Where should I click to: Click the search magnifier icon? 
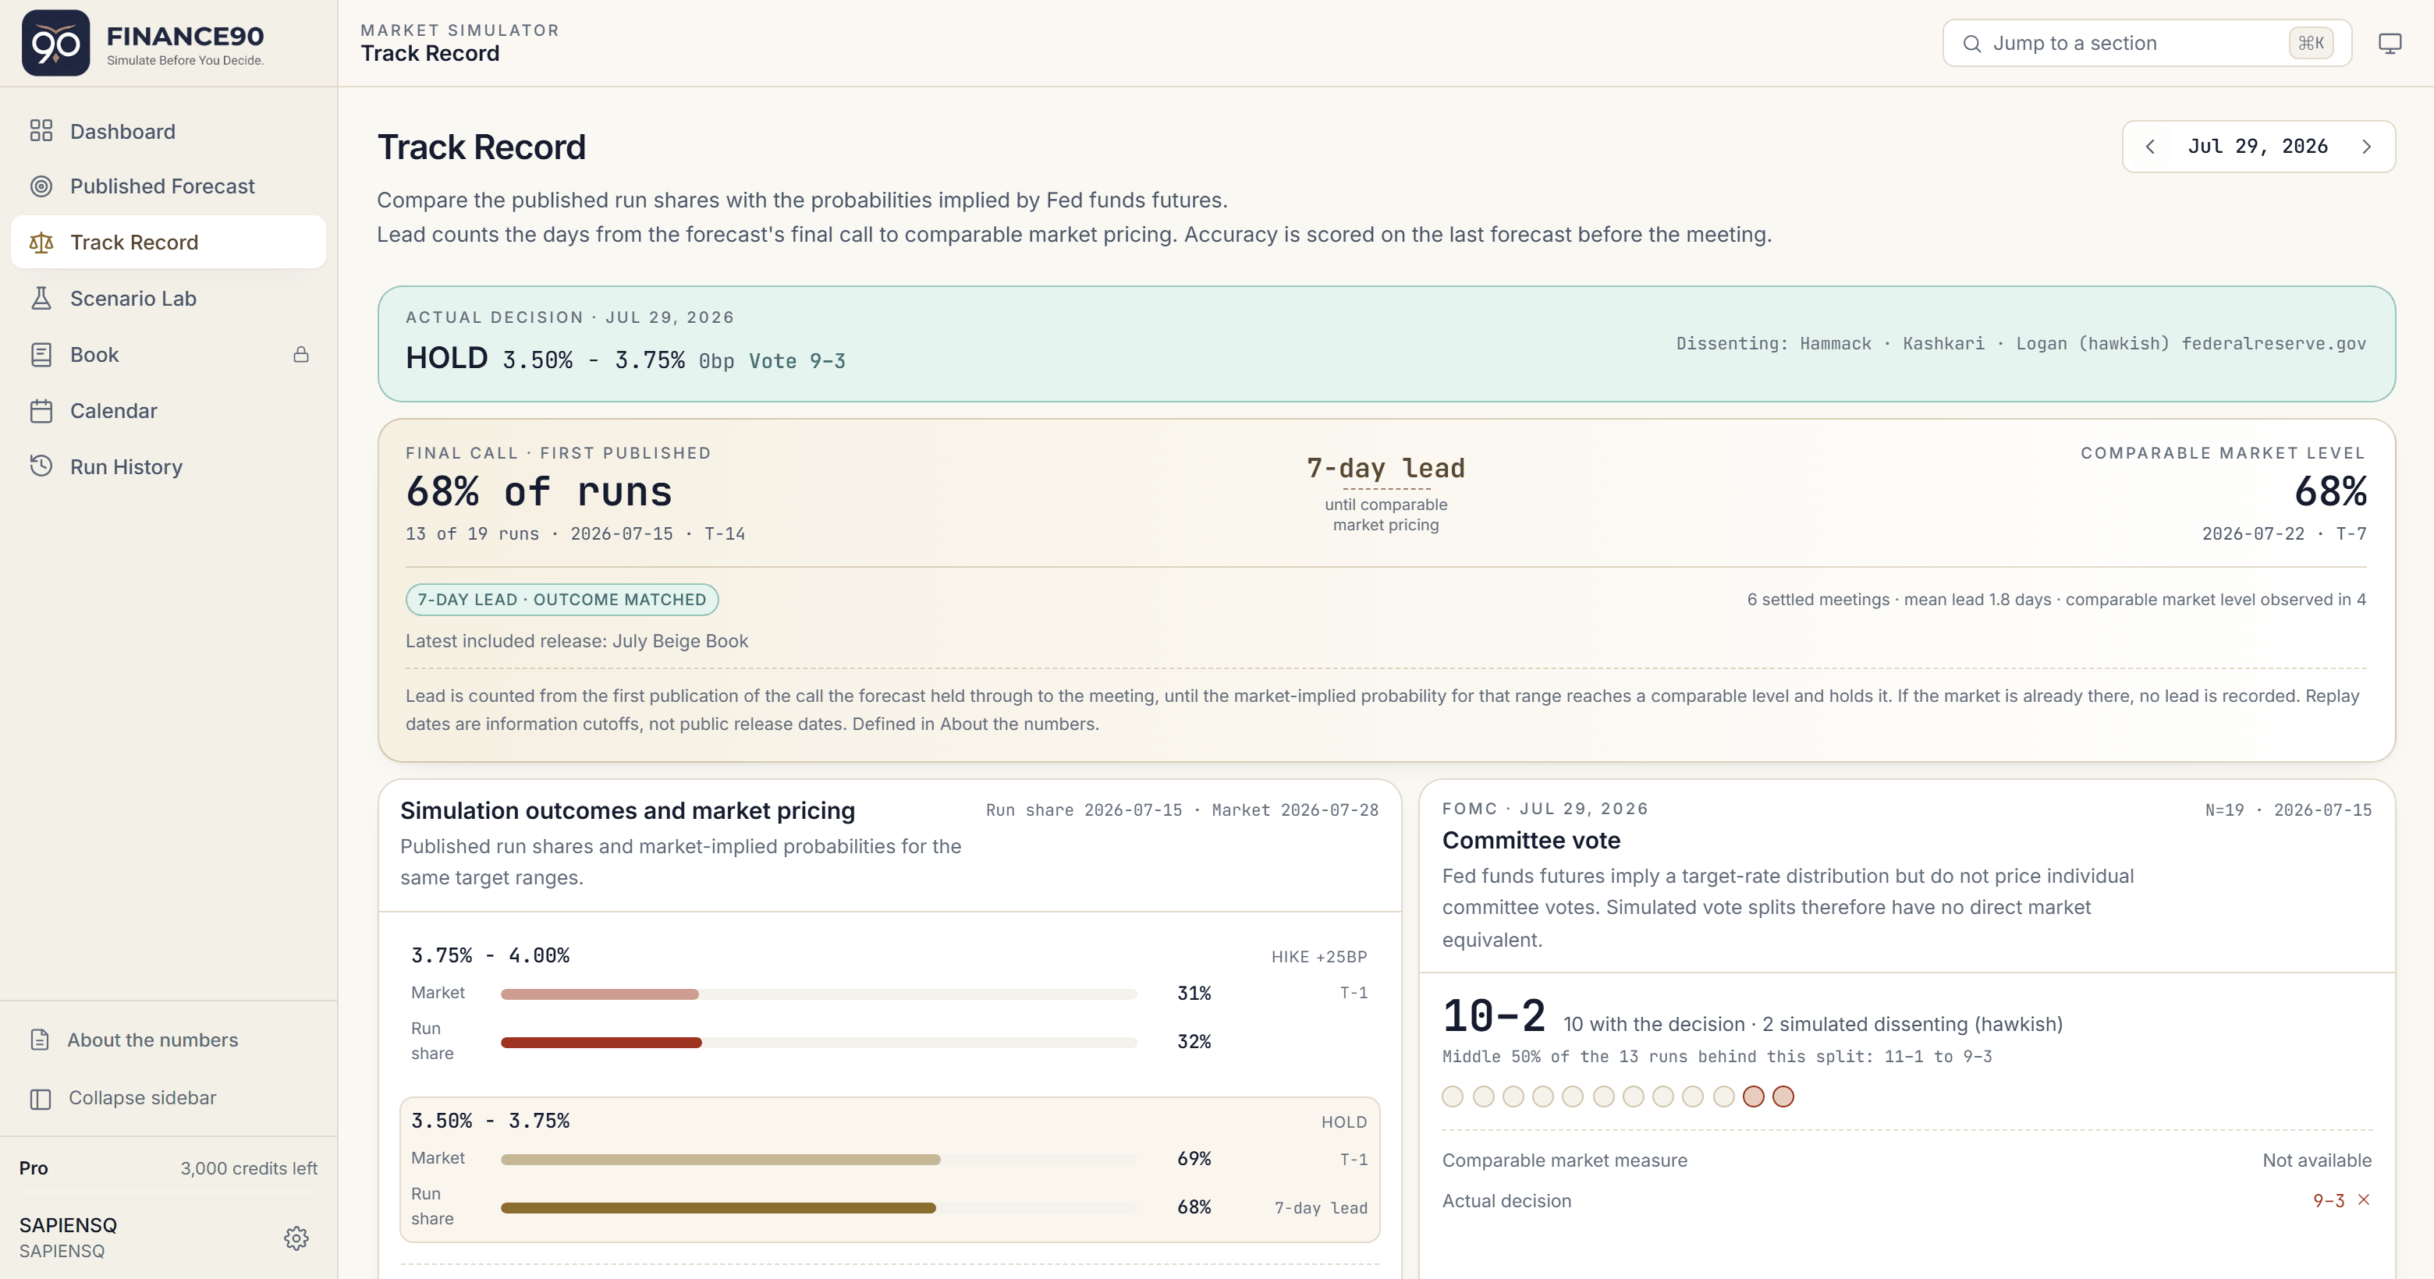(x=1972, y=44)
